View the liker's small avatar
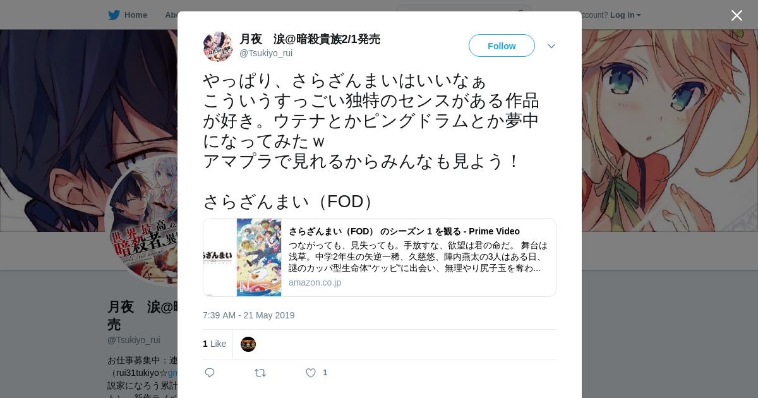The height and width of the screenshot is (398, 758). pyautogui.click(x=248, y=344)
